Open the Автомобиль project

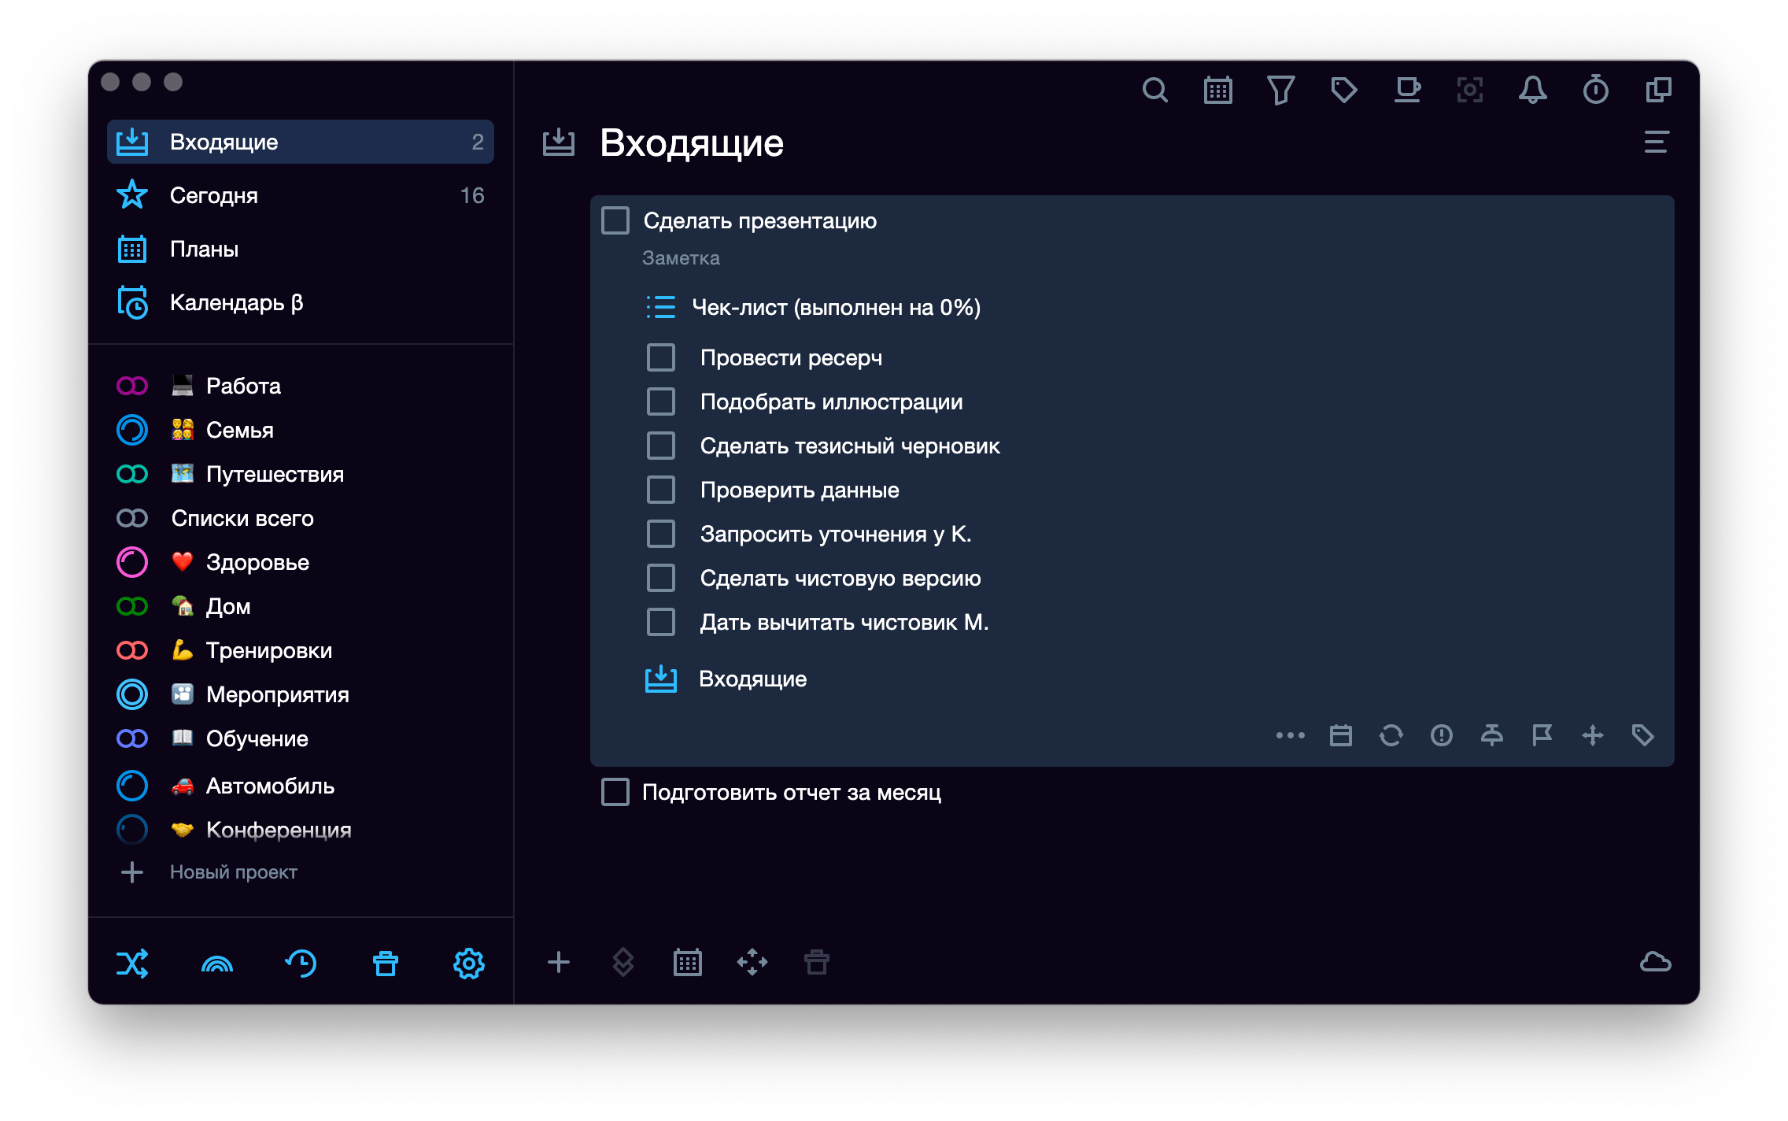pyautogui.click(x=301, y=786)
